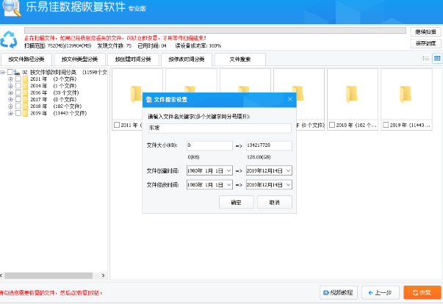Select the 按修改时间分类 tab
Screen dimensions: 443x304
pyautogui.click(x=187, y=59)
